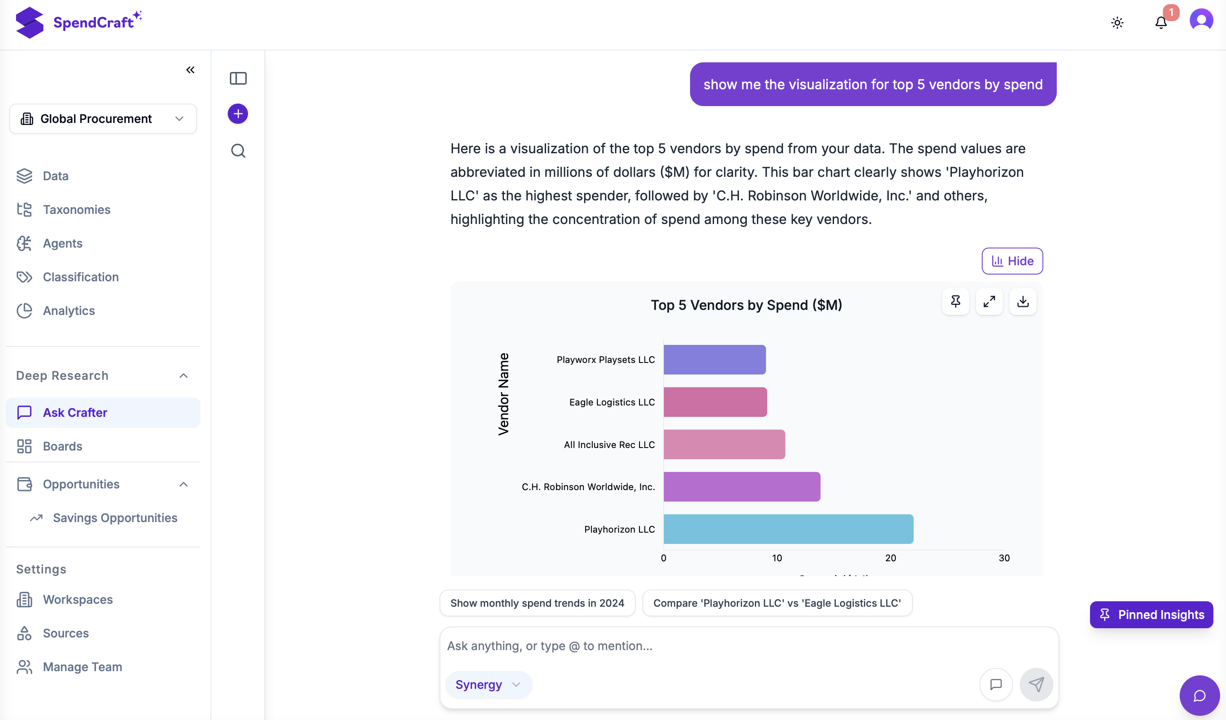Open Manage Team settings

pos(103,667)
